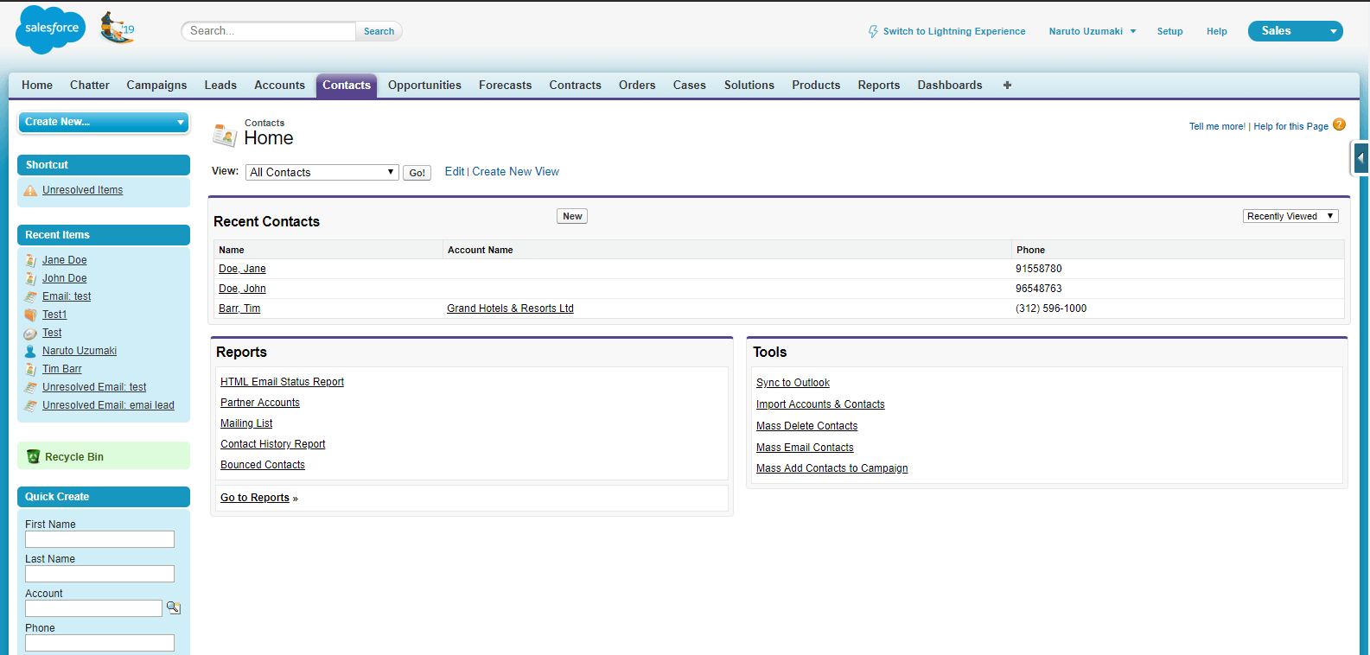Click the warning icon beside Unresolved Items
This screenshot has height=655, width=1370.
point(31,190)
